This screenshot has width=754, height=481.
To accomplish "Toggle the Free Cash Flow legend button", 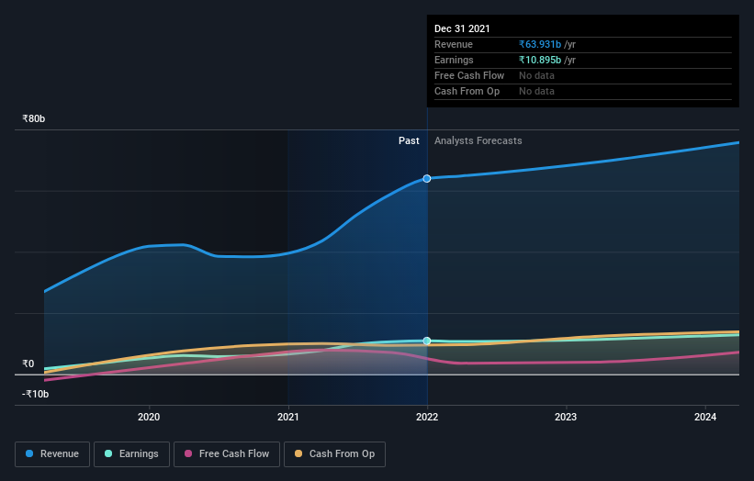I will coord(227,454).
